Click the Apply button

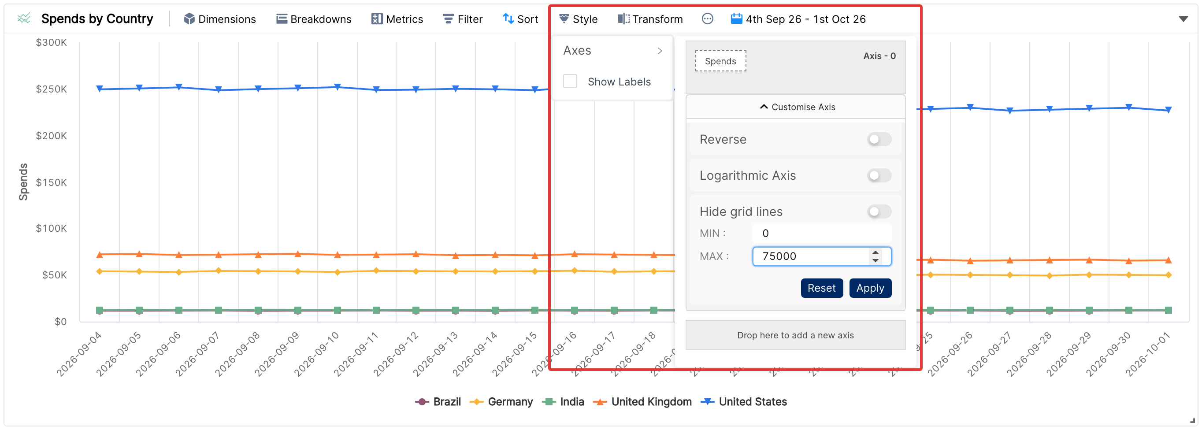tap(870, 288)
